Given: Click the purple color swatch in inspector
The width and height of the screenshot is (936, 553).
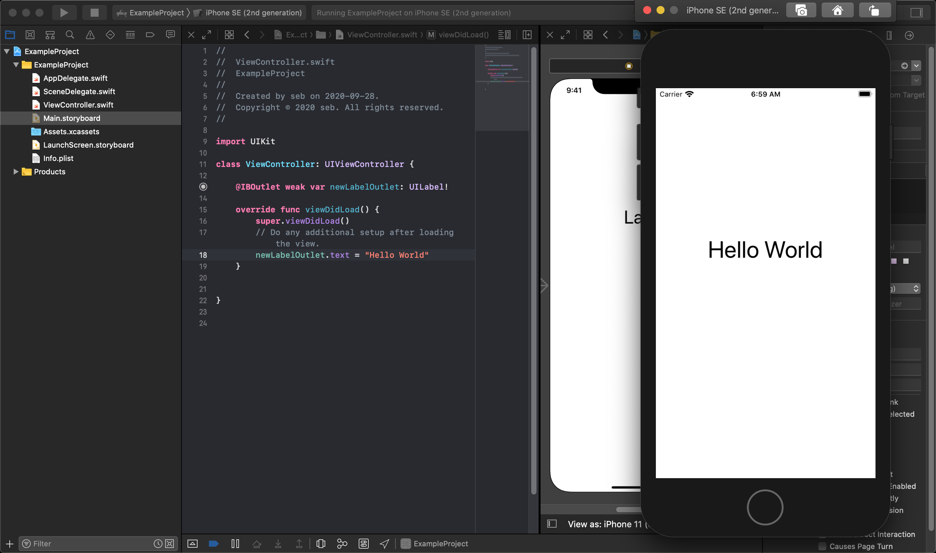Looking at the screenshot, I should [x=894, y=261].
